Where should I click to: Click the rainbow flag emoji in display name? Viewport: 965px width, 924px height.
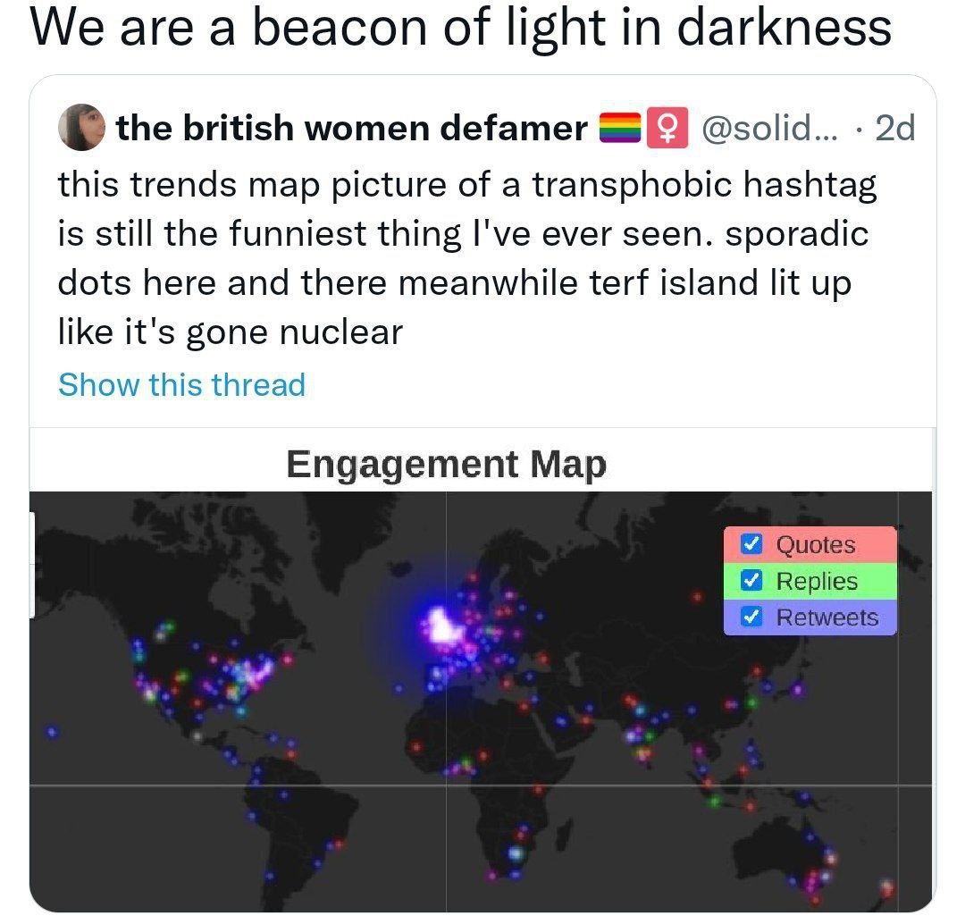(x=620, y=128)
